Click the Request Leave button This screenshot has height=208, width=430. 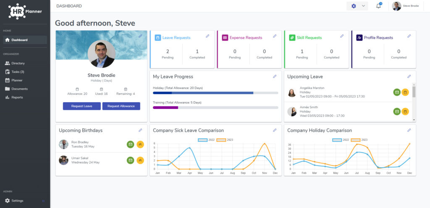coord(82,106)
